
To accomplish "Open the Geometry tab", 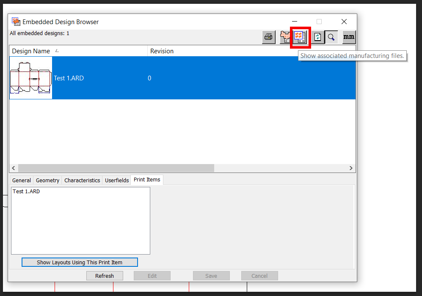I will tap(47, 180).
